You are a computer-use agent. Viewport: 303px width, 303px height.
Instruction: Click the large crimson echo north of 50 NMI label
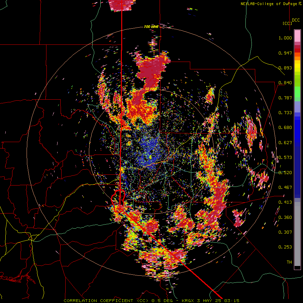pyautogui.click(x=152, y=71)
